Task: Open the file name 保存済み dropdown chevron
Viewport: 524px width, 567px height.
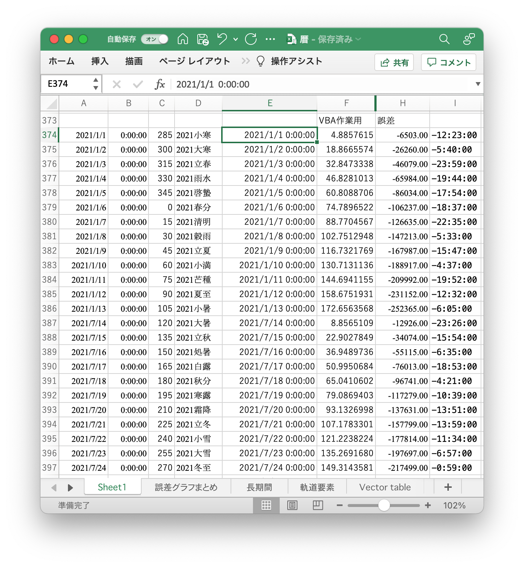Action: click(358, 39)
